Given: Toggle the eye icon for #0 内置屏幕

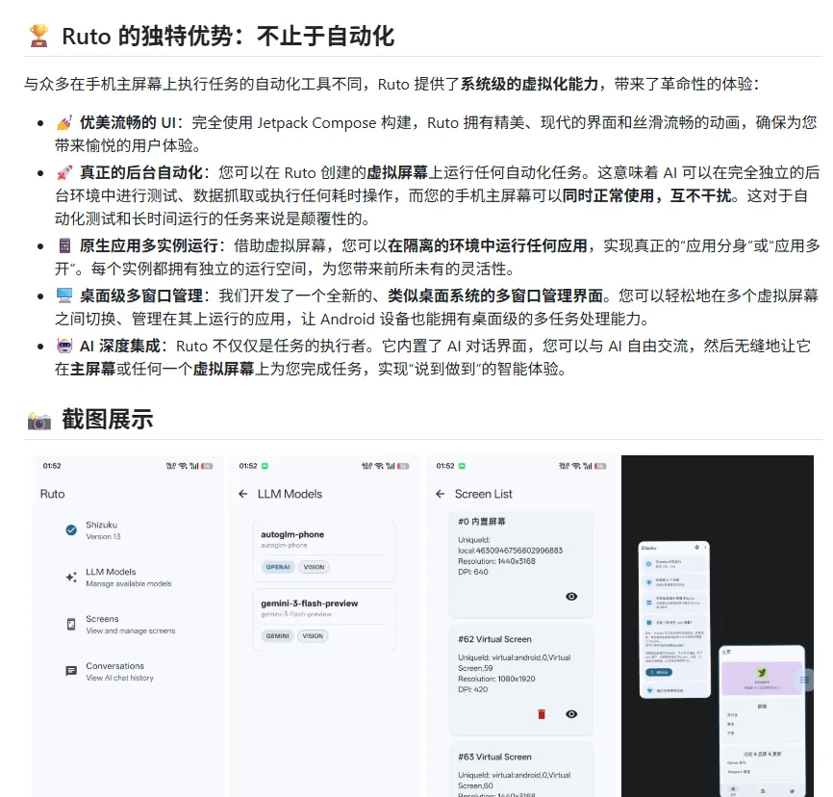Looking at the screenshot, I should pos(571,597).
